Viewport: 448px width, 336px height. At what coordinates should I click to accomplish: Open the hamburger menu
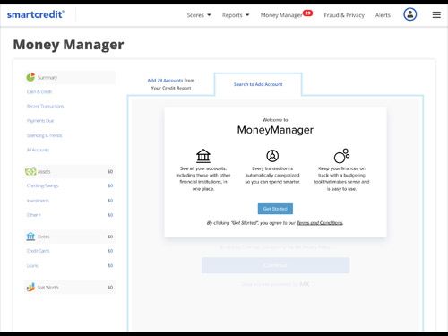pos(436,14)
